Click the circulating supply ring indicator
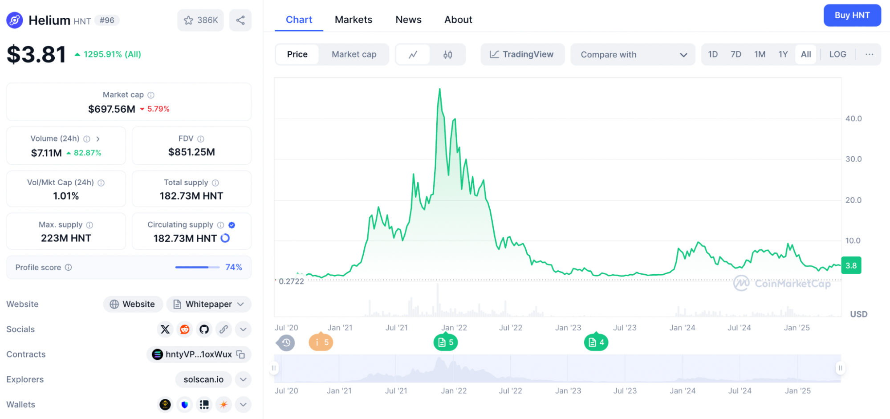This screenshot has width=890, height=419. point(225,238)
